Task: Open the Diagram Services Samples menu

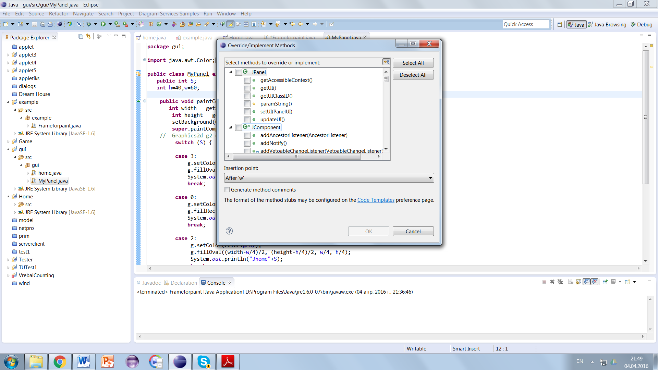Action: [169, 14]
